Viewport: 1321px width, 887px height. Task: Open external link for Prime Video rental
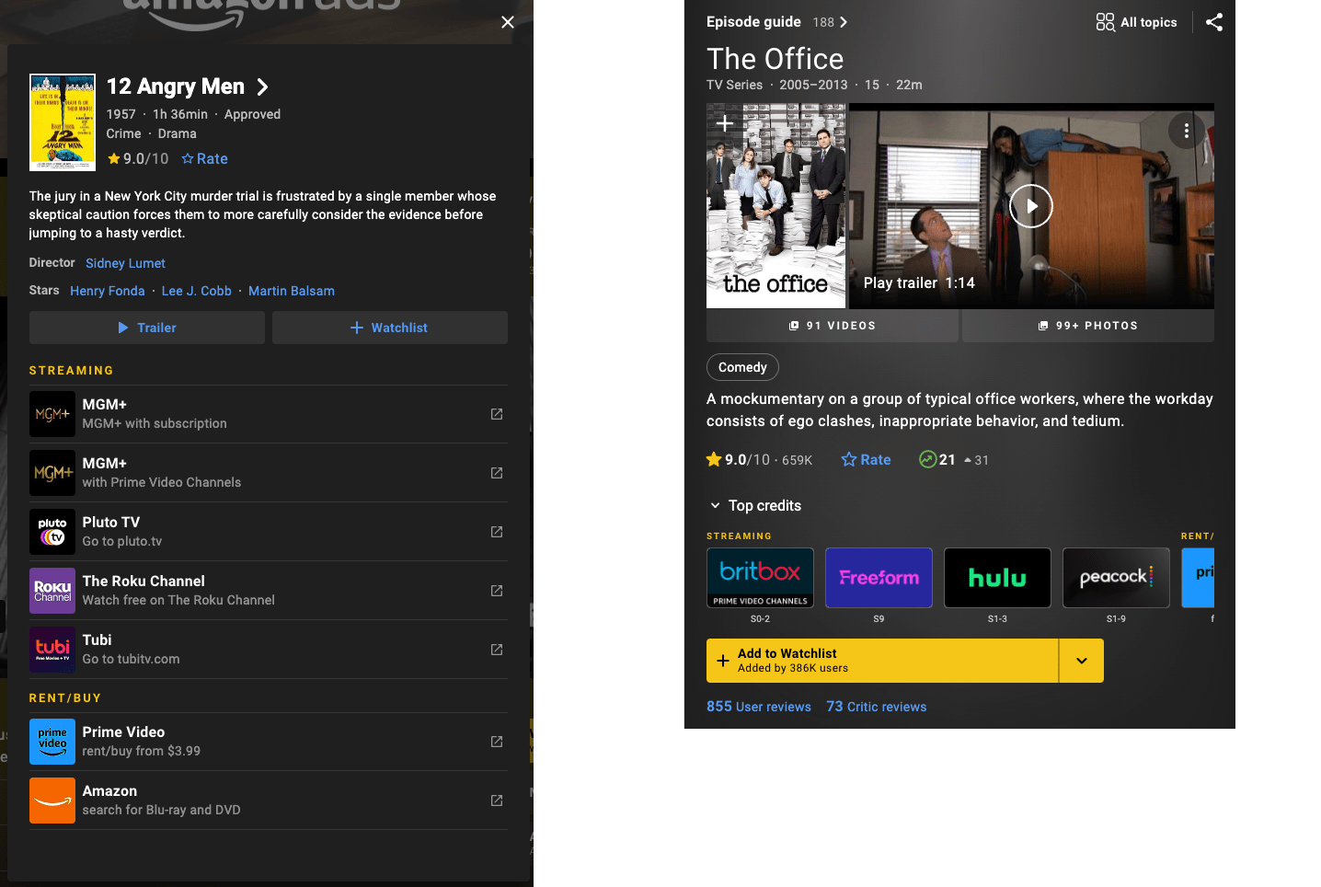[x=497, y=742]
